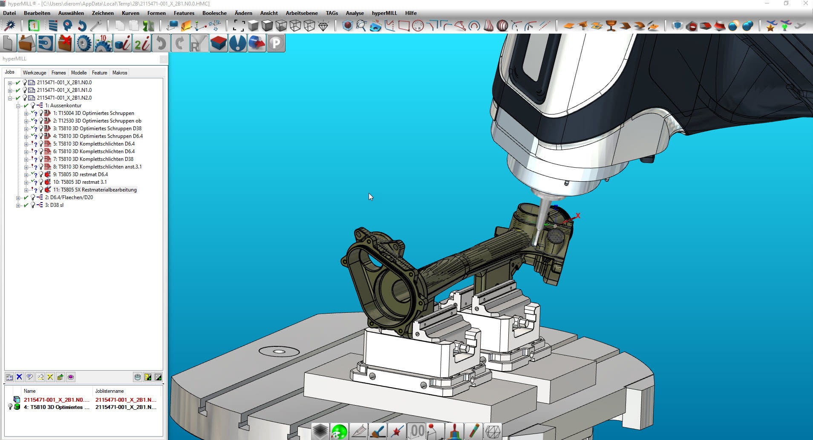Switch to the Modelle tab
813x440 pixels.
pyautogui.click(x=79, y=73)
